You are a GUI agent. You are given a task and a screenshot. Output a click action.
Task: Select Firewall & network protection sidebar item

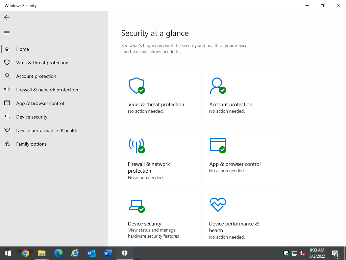tap(47, 90)
